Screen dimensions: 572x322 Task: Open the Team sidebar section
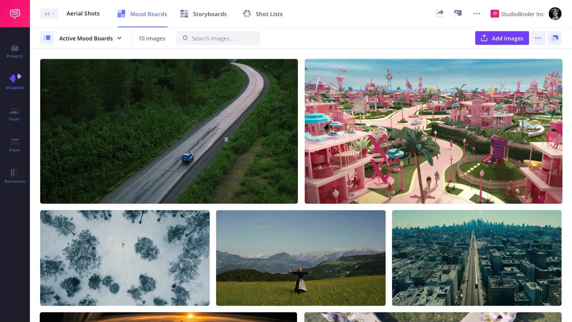click(x=14, y=114)
